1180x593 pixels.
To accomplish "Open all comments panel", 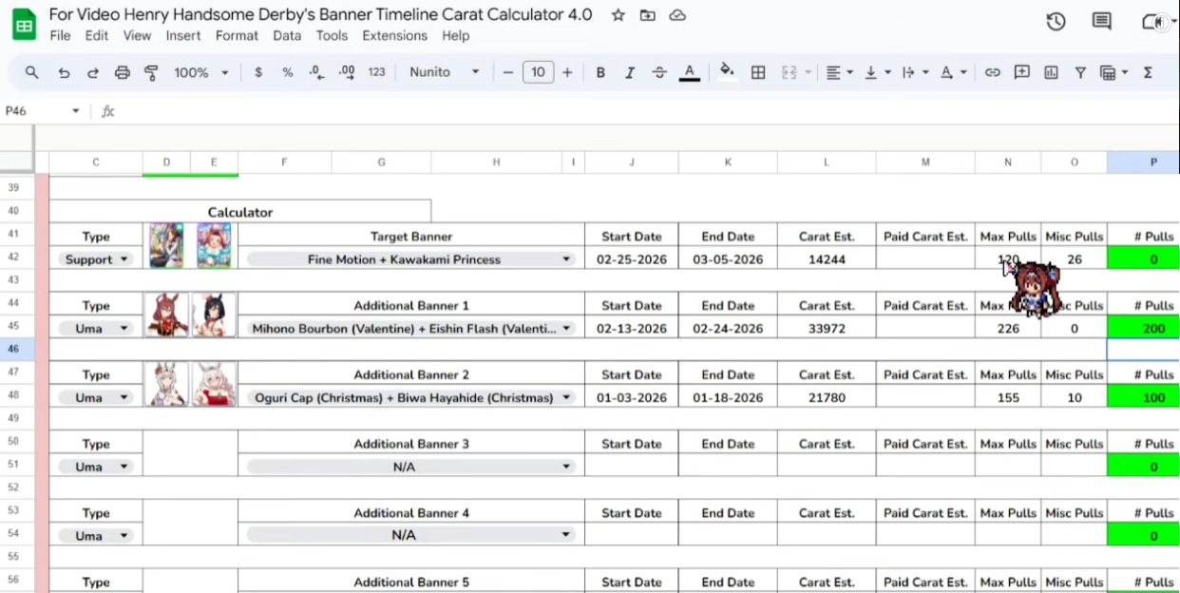I will tap(1102, 22).
